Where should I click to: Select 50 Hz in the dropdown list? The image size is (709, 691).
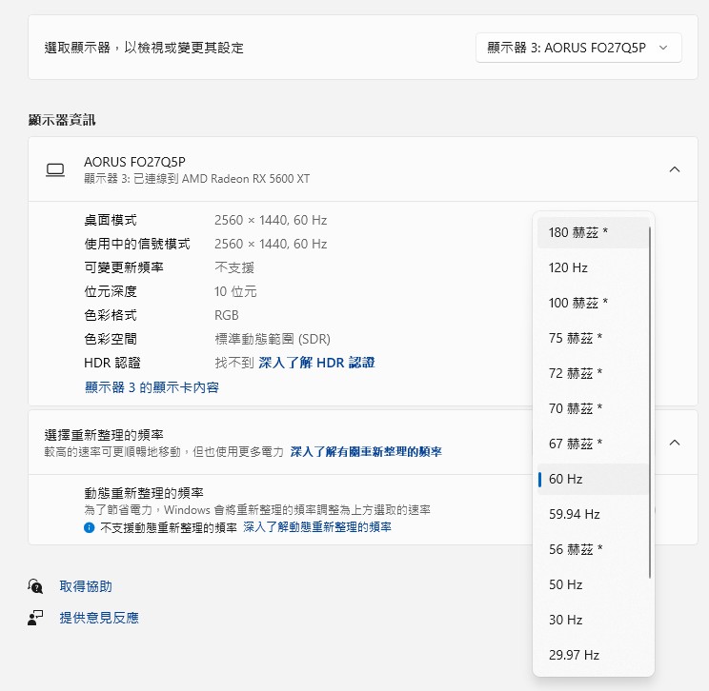tap(592, 584)
